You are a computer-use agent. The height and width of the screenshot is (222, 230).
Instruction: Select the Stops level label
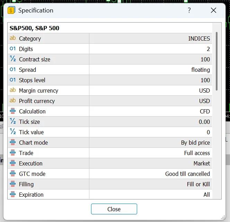pos(32,80)
